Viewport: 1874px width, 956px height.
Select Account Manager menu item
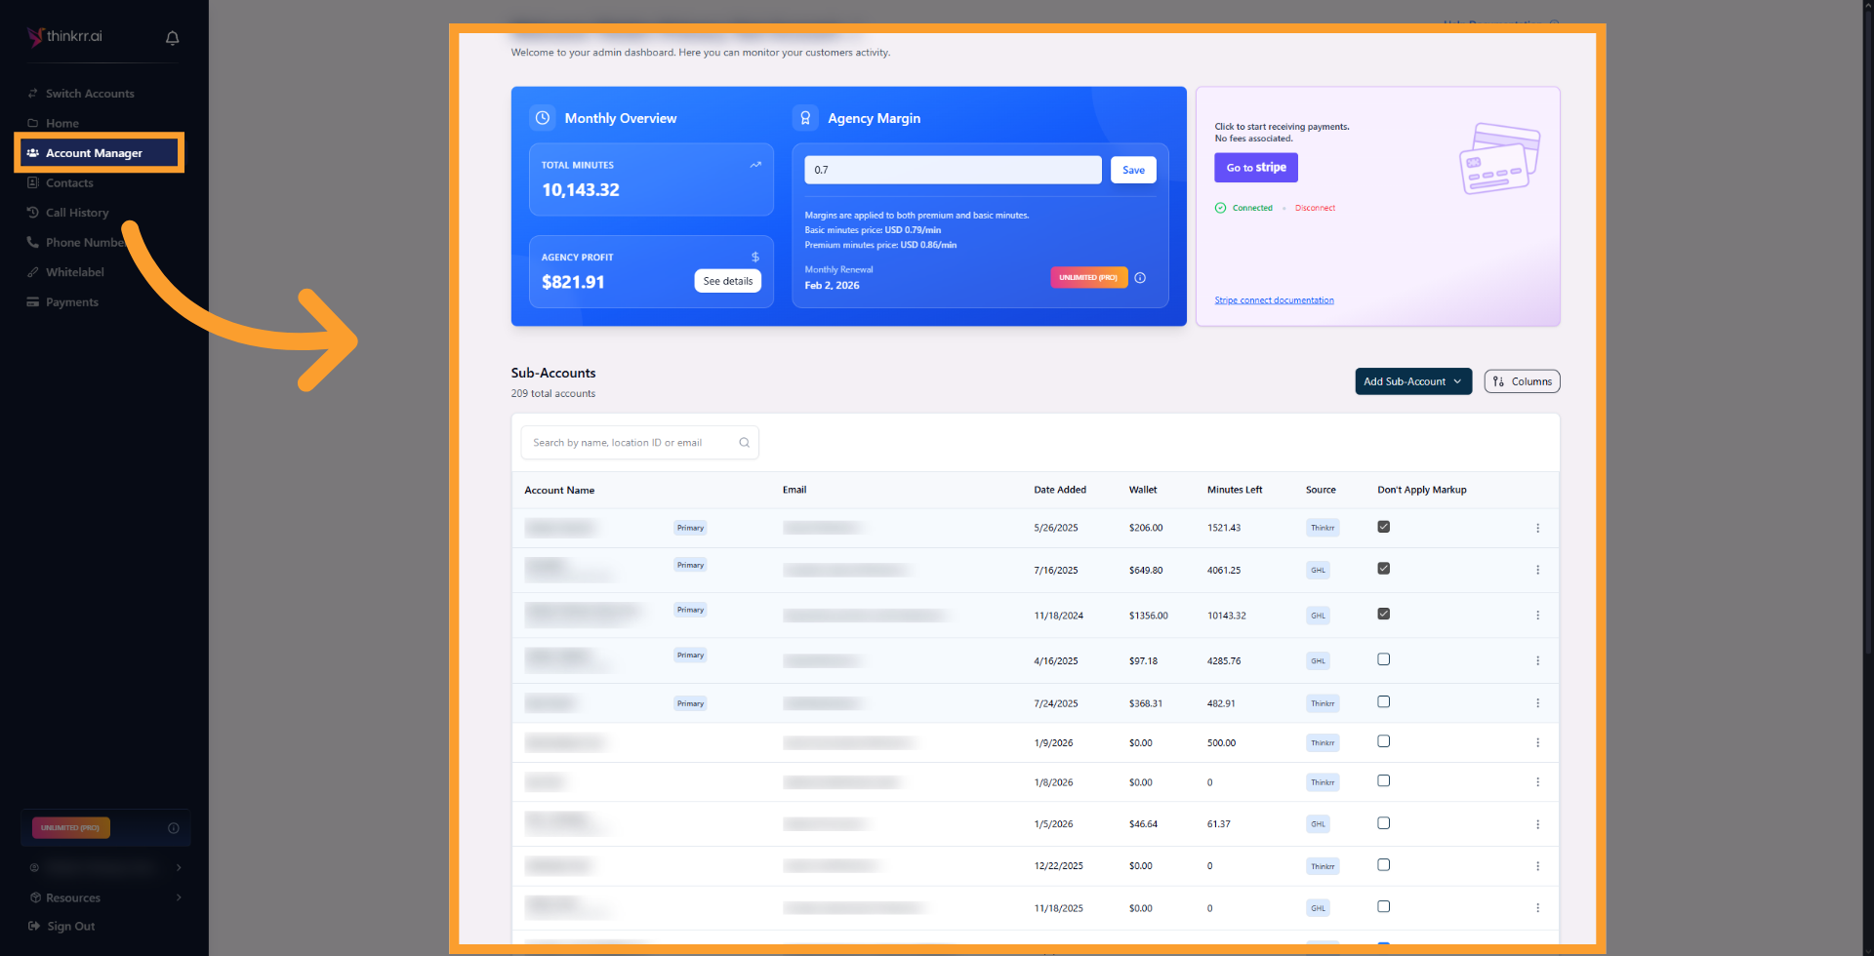[99, 153]
